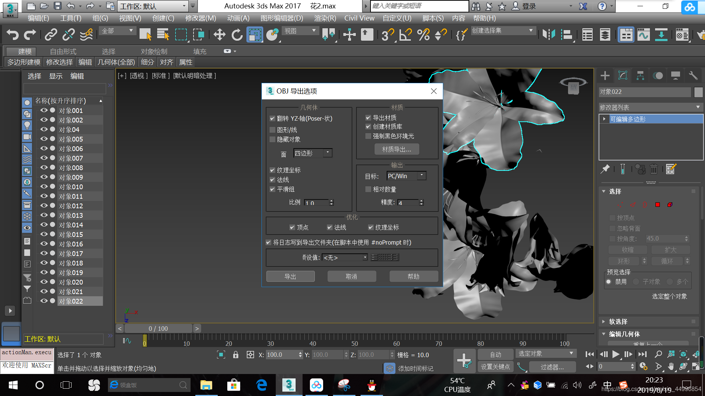Open the 渲染(R) menu

325,18
